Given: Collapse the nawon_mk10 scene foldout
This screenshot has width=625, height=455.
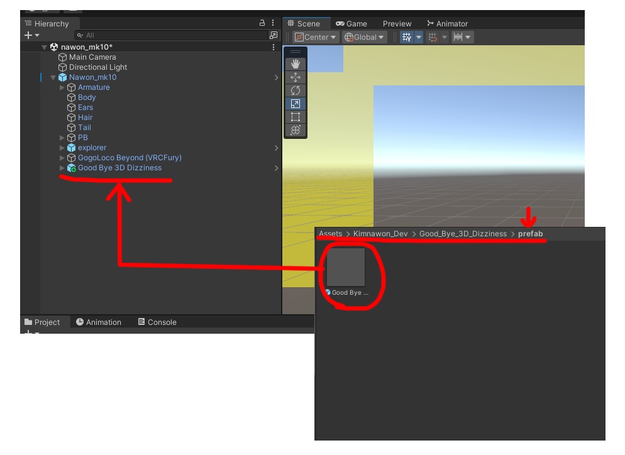Looking at the screenshot, I should 44,47.
